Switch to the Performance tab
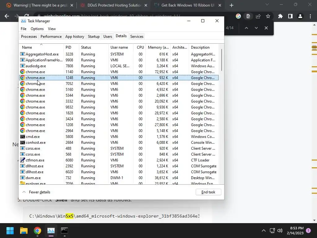The height and width of the screenshot is (238, 317). pos(51,37)
